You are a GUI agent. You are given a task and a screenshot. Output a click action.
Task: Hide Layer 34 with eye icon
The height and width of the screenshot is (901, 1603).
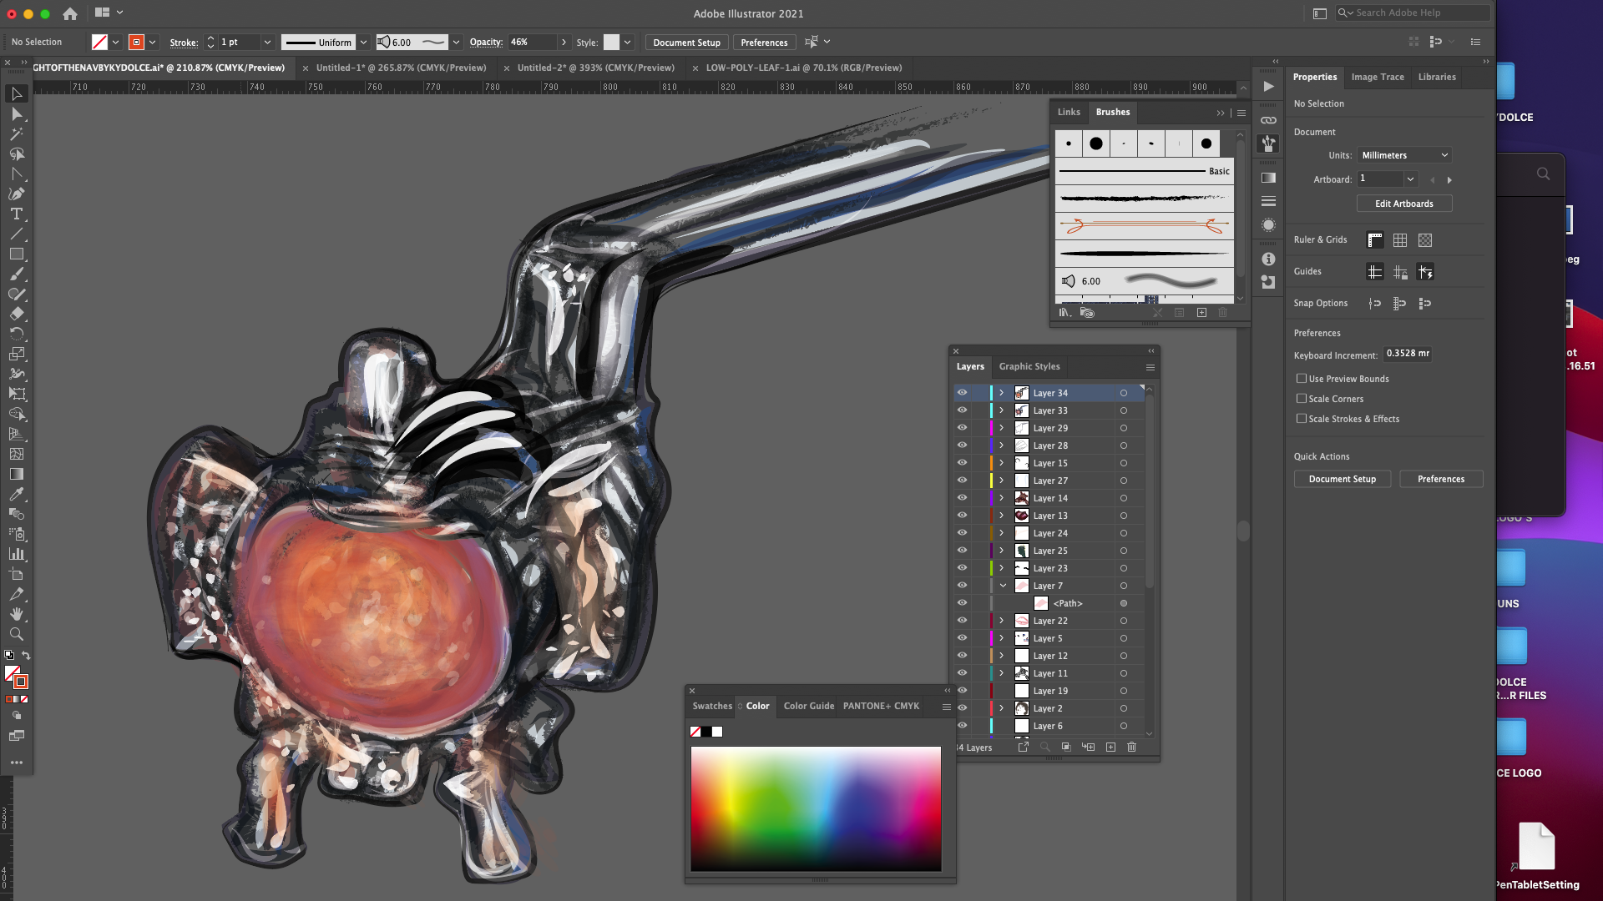click(962, 393)
